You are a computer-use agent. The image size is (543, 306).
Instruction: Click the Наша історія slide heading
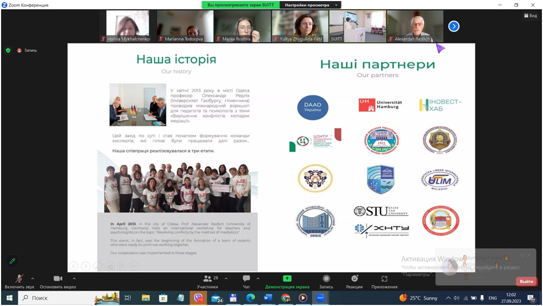coord(176,59)
